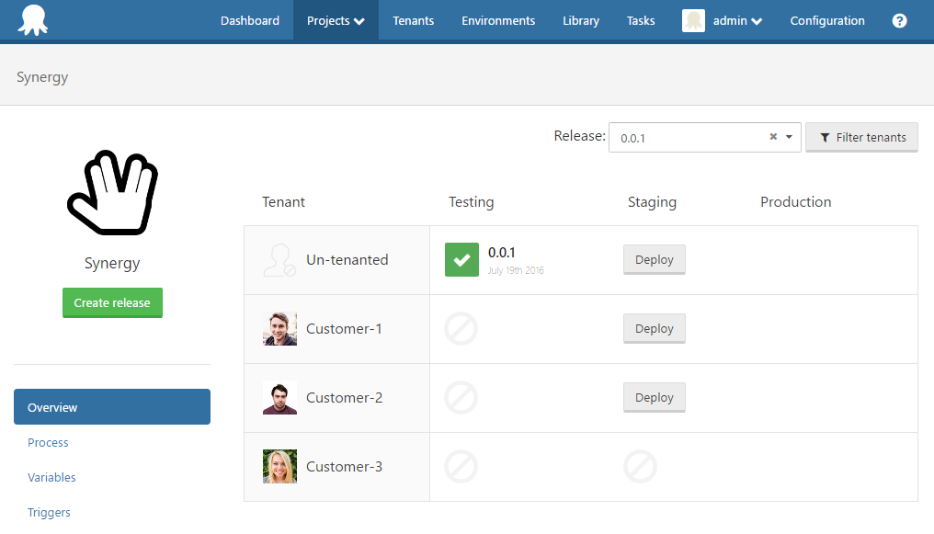Click the Create release button
Screen dimensions: 934x534
[x=112, y=302]
